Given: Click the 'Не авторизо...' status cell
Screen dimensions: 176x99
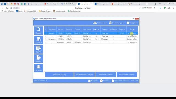Looking at the screenshot, I should click(132, 36).
